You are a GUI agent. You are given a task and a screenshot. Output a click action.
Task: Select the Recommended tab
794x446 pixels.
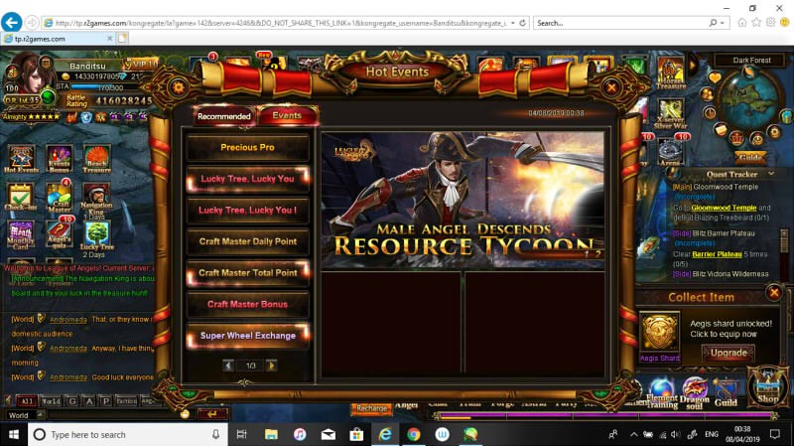tap(224, 116)
